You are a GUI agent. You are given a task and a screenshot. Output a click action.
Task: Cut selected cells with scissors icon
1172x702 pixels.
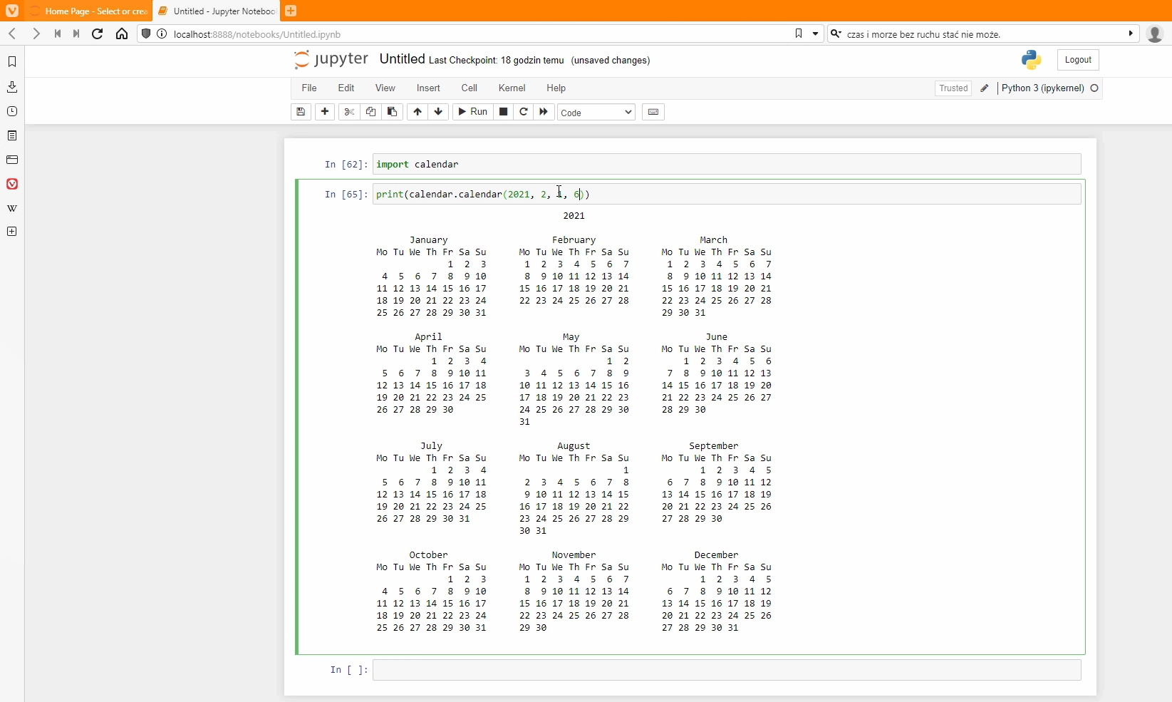pyautogui.click(x=349, y=112)
